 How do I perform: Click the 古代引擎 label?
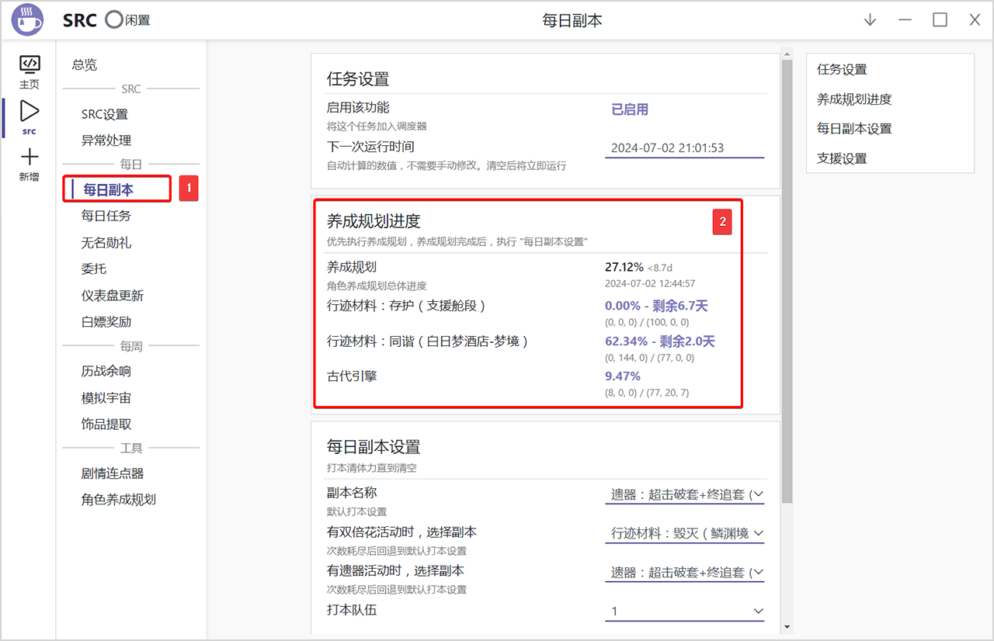(352, 376)
